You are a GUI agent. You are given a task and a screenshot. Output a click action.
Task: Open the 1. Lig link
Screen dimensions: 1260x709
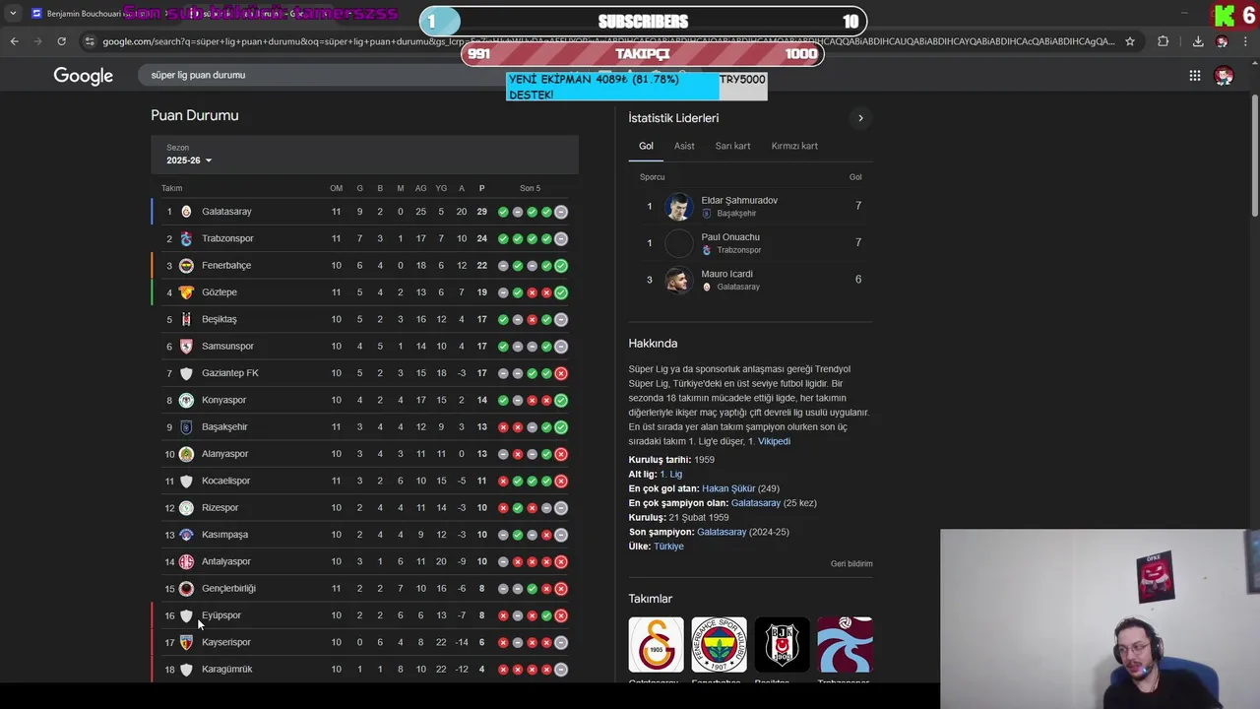[670, 475]
